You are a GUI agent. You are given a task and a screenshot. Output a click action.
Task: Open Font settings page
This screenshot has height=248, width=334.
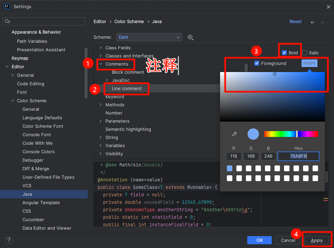tap(22, 92)
